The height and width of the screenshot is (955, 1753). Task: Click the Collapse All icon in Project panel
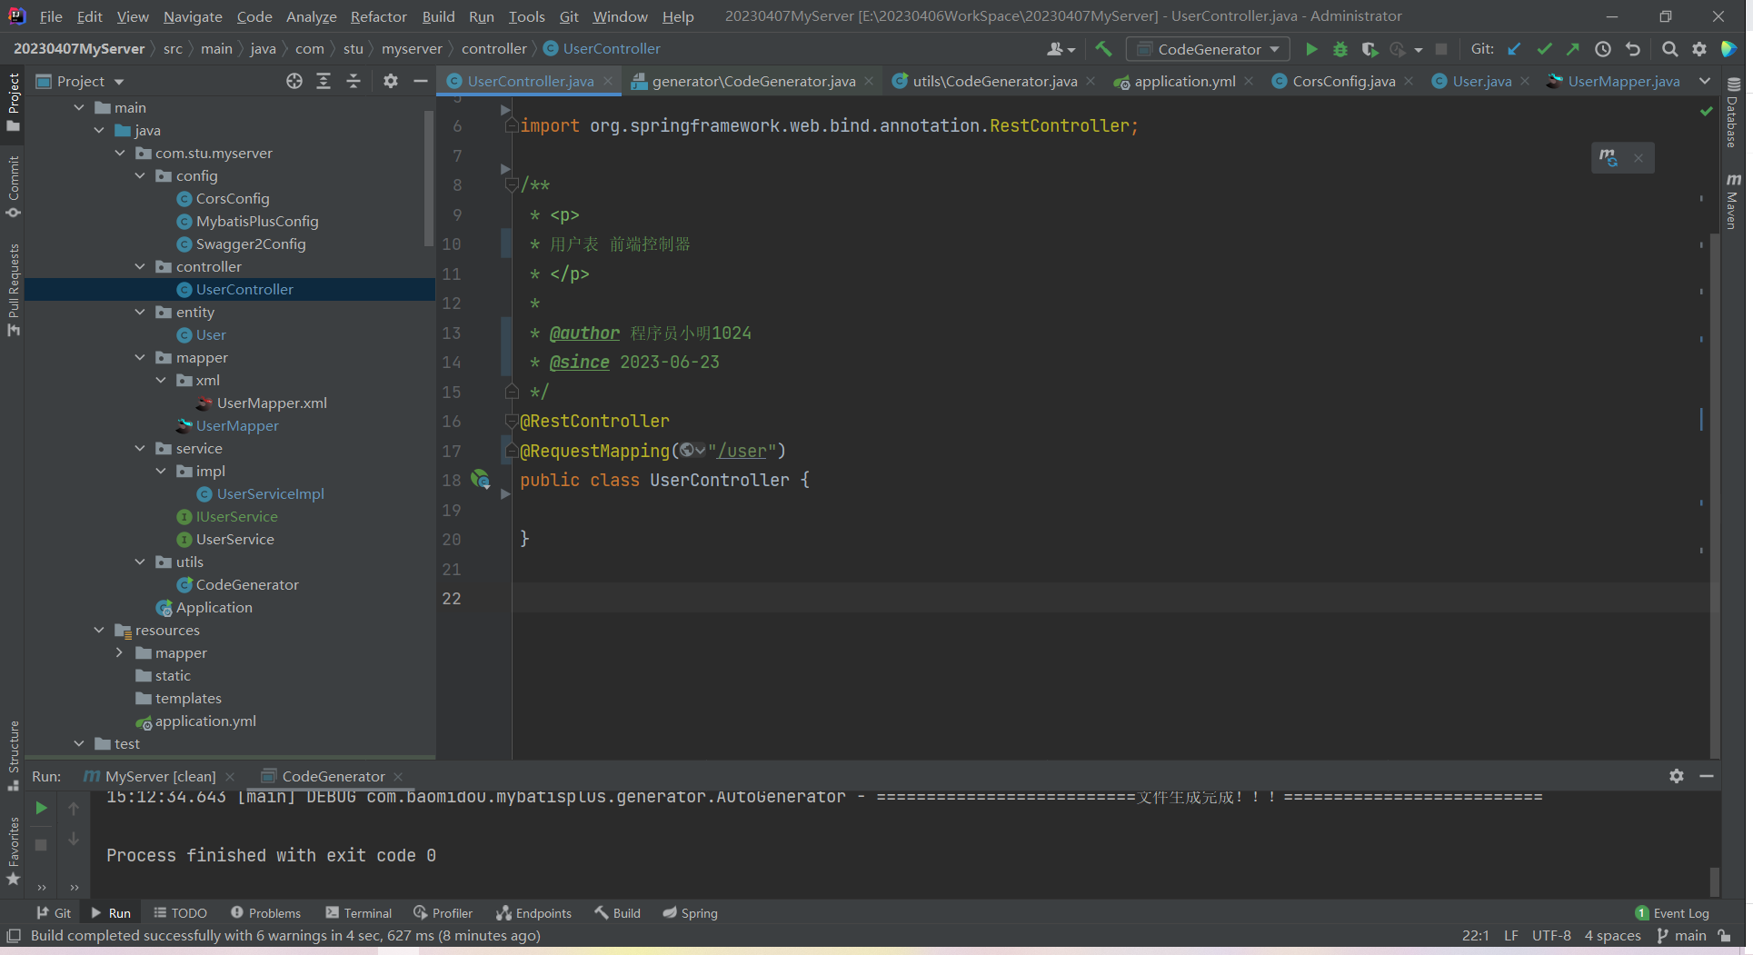[x=354, y=81]
